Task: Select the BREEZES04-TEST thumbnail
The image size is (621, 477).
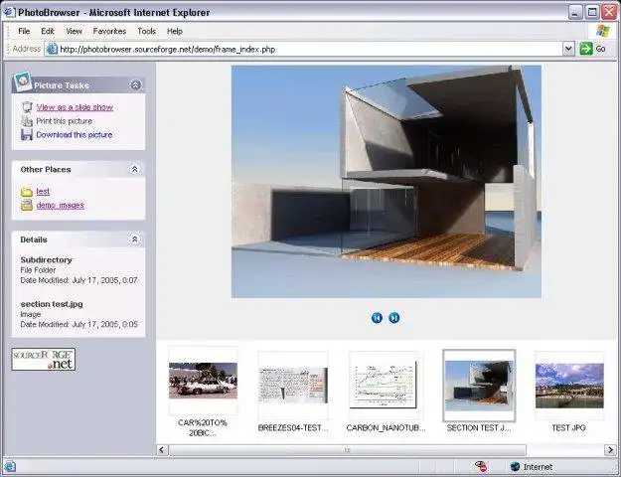Action: tap(293, 386)
